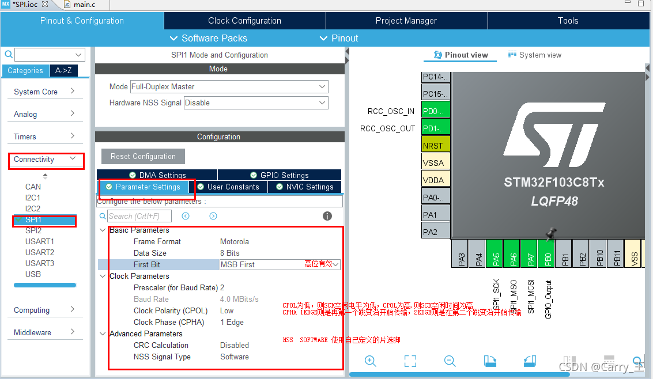Select Pinout & Configuration tab
The image size is (653, 379).
pyautogui.click(x=82, y=21)
